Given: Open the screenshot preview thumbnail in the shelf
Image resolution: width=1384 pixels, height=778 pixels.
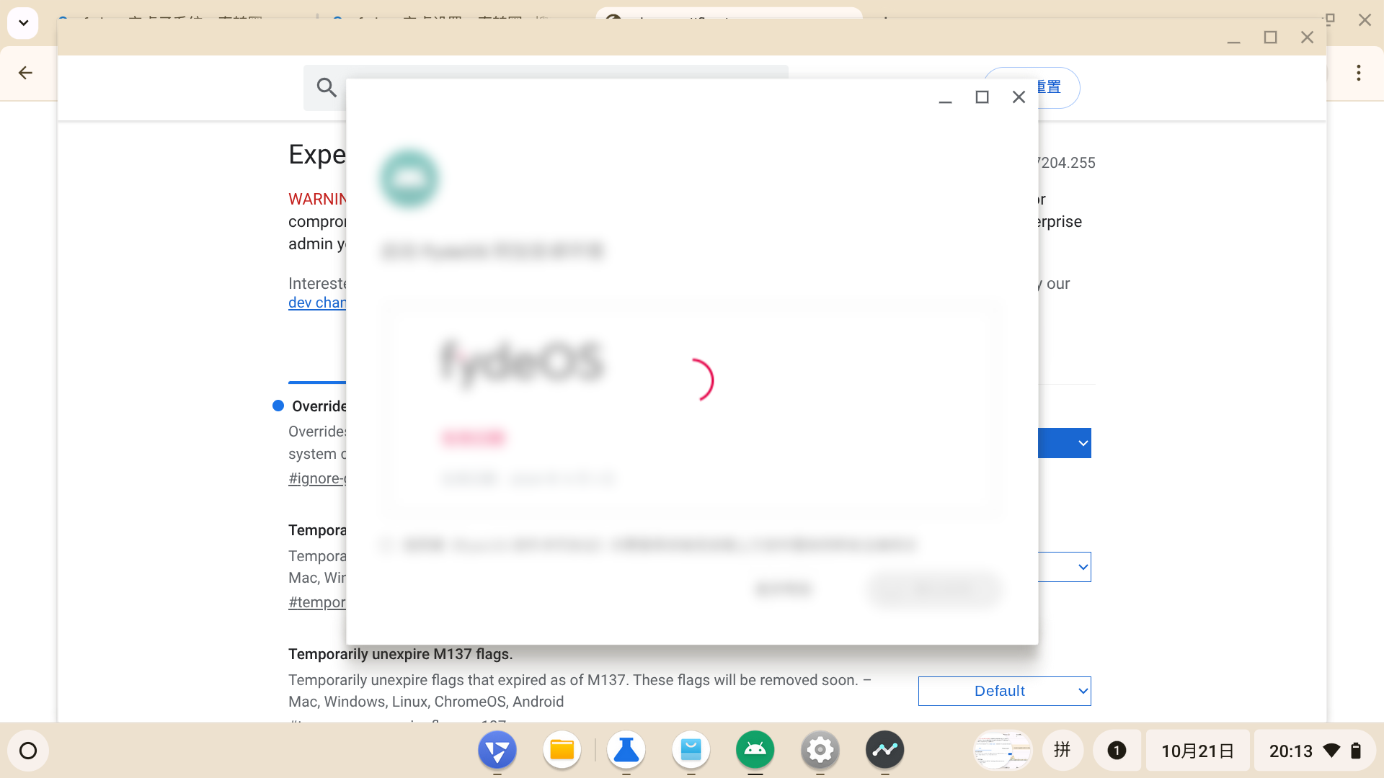Looking at the screenshot, I should [1002, 751].
